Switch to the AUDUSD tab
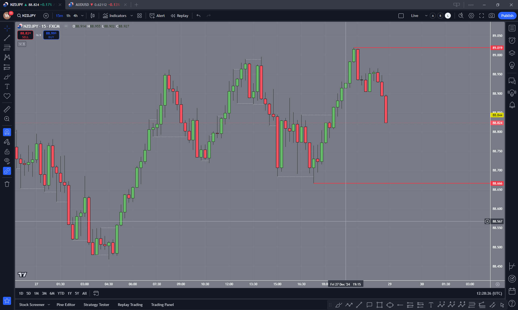Viewport: 518px width, 310px height. coord(94,5)
